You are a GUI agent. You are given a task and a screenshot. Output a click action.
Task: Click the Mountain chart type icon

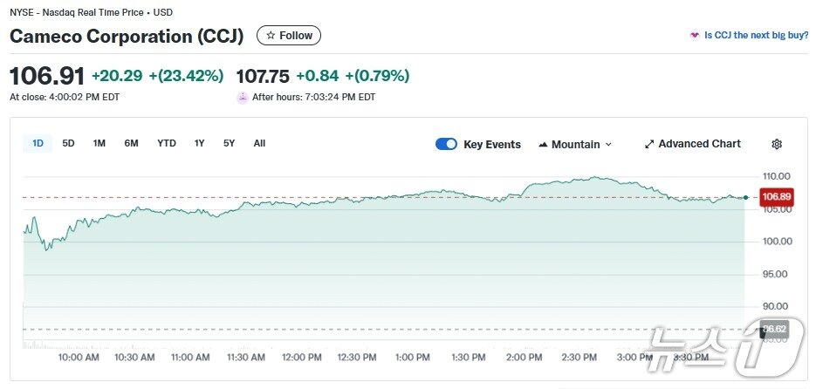point(543,144)
